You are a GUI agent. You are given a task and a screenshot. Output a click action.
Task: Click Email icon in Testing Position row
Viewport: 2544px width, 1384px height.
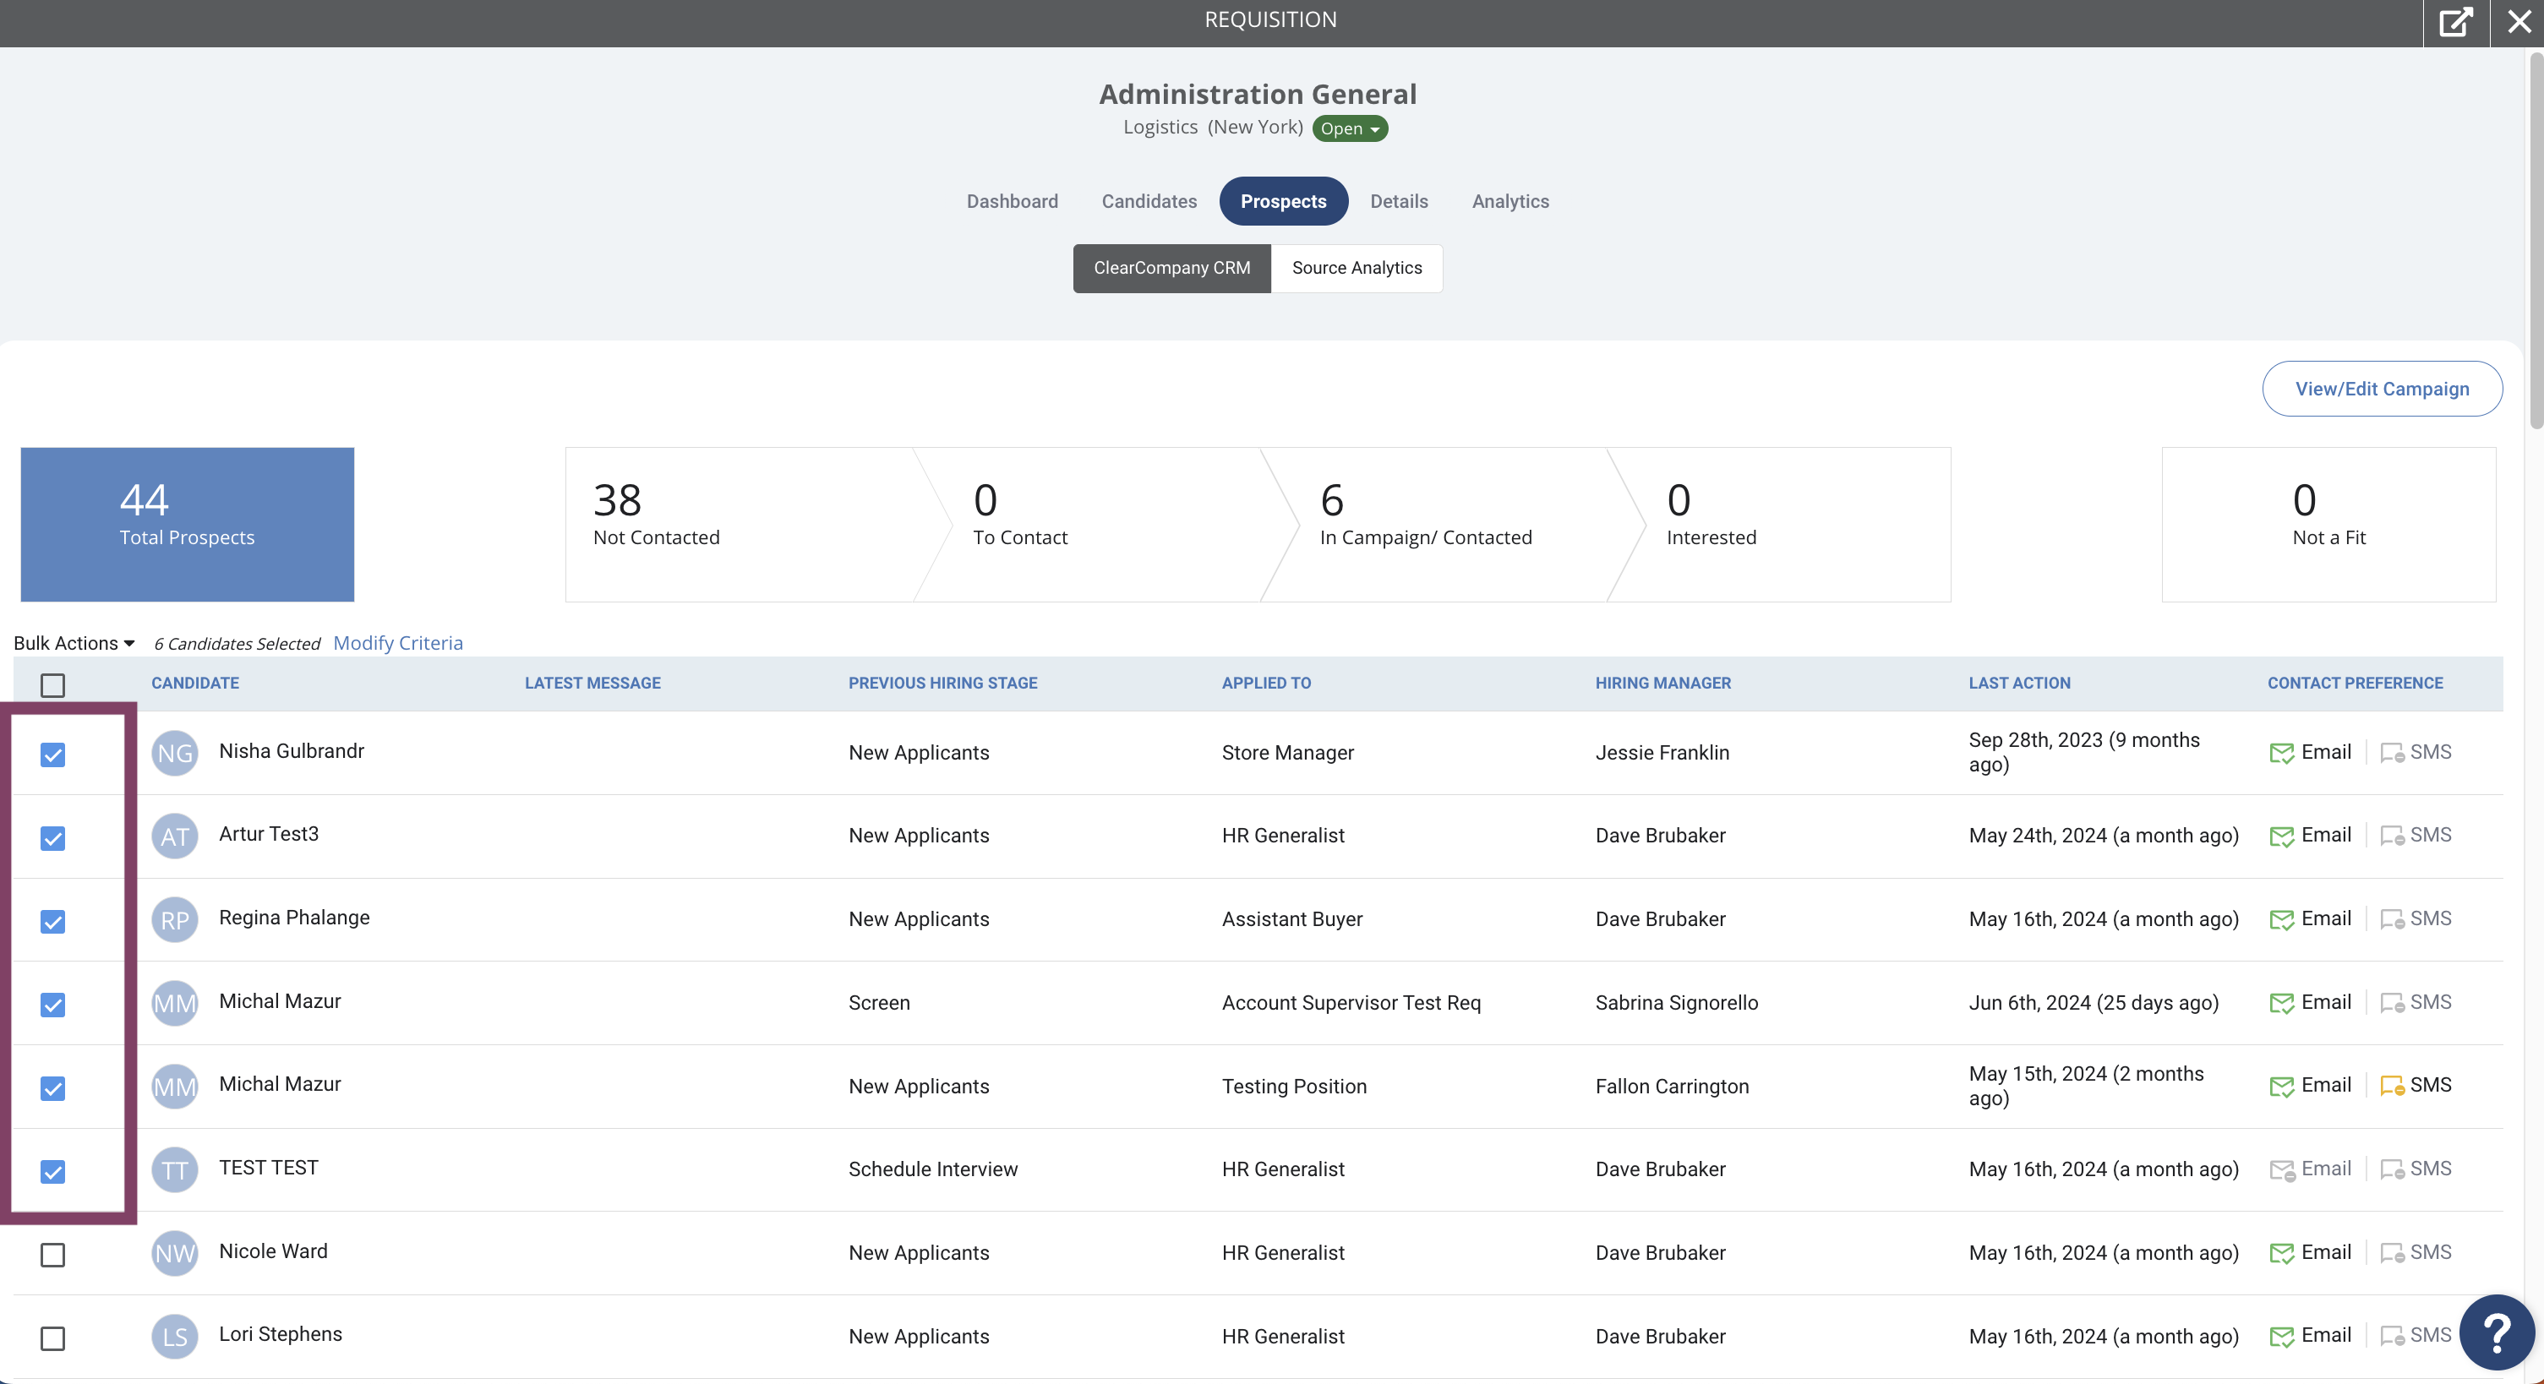[x=2281, y=1086]
